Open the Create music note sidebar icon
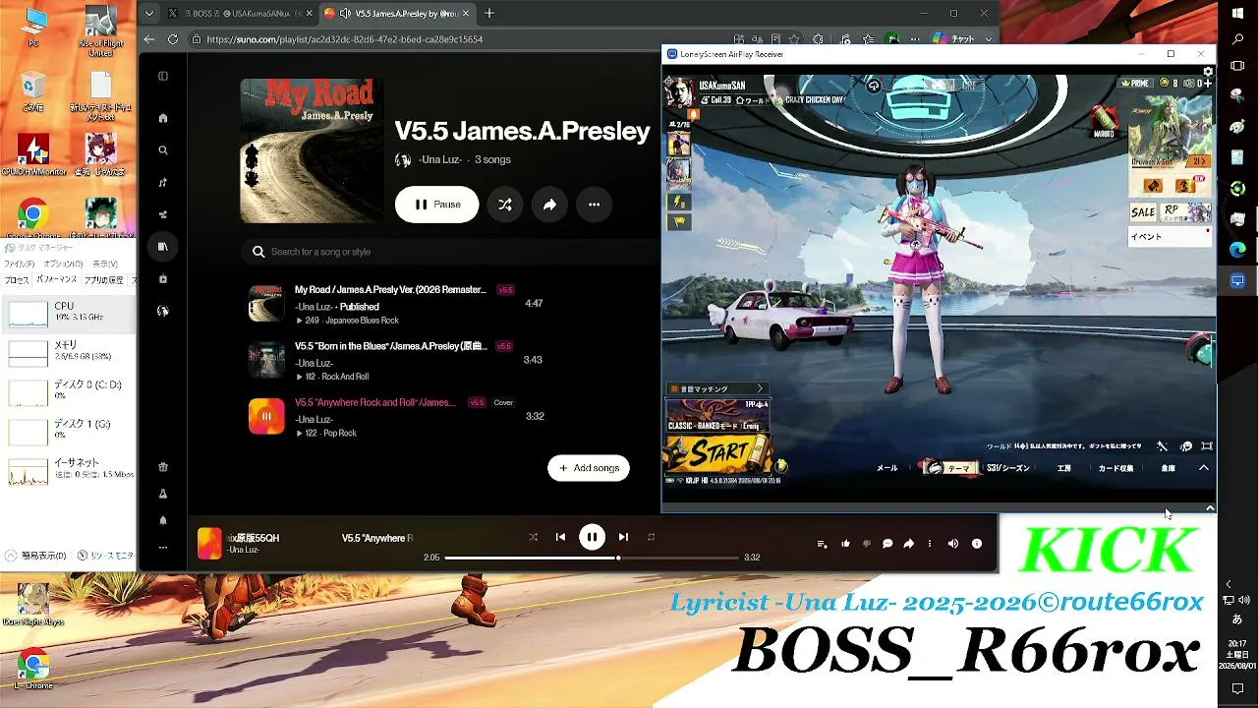 click(x=163, y=182)
